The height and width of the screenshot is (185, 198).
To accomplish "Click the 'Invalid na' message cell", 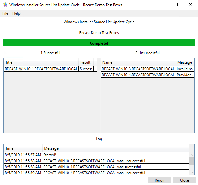I will (x=185, y=69).
